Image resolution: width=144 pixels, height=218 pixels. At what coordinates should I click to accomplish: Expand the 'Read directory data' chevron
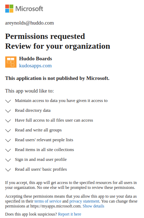[8, 111]
